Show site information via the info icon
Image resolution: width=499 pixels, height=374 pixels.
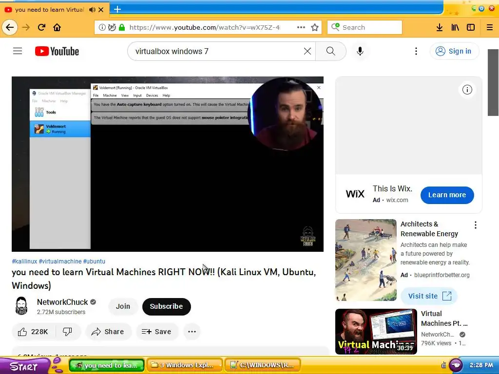tap(102, 27)
